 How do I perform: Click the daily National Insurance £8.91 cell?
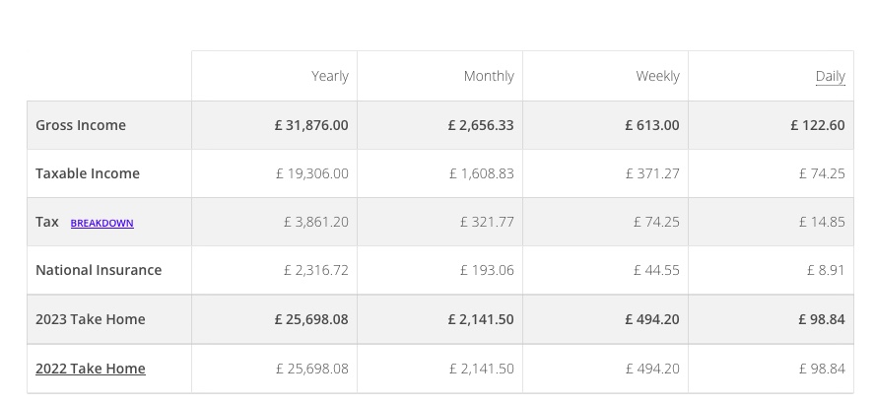(x=826, y=270)
